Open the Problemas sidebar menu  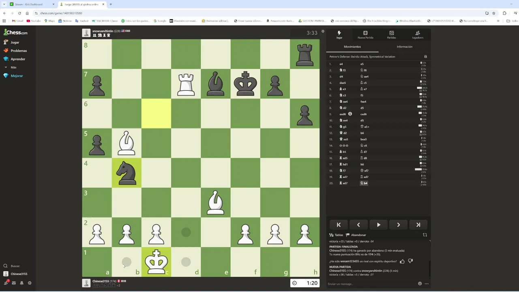15,51
